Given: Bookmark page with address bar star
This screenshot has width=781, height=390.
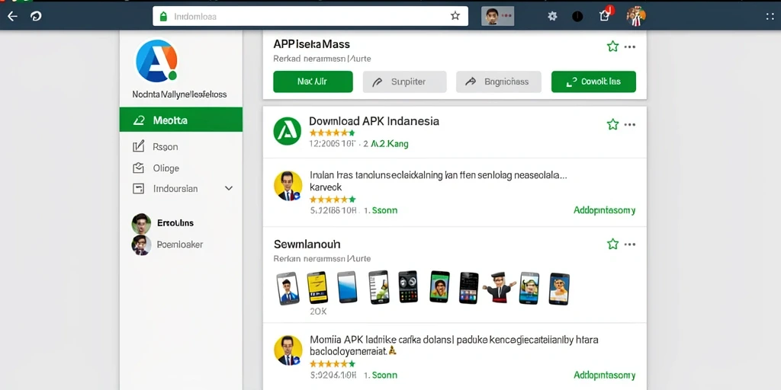Looking at the screenshot, I should click(455, 16).
